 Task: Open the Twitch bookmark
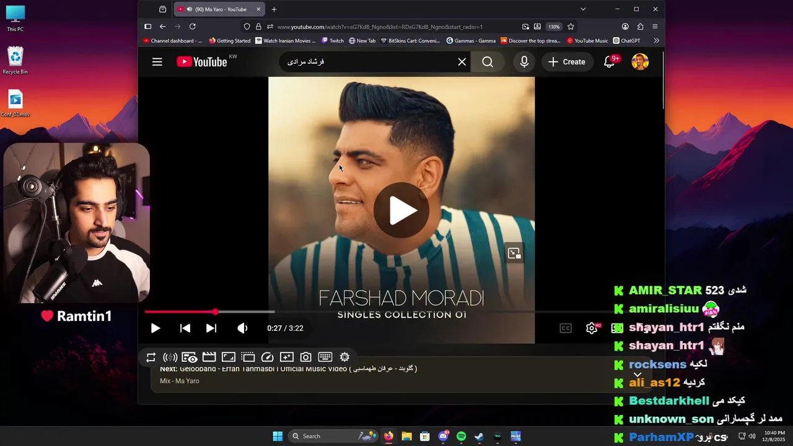click(333, 41)
